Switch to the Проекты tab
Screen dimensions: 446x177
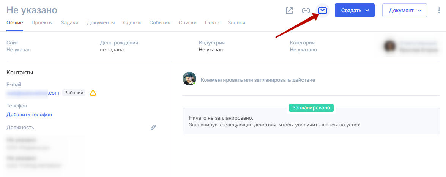pyautogui.click(x=42, y=23)
